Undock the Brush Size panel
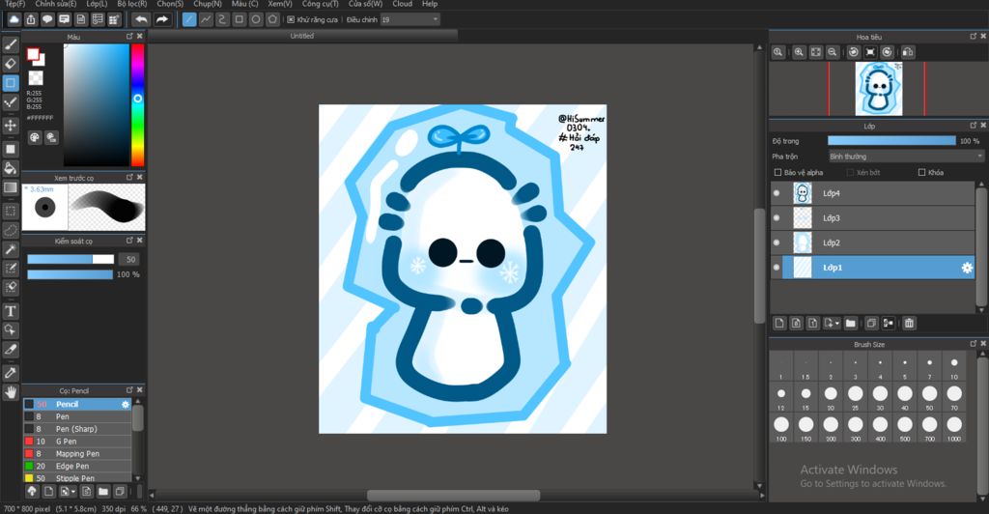This screenshot has width=989, height=514. point(974,344)
